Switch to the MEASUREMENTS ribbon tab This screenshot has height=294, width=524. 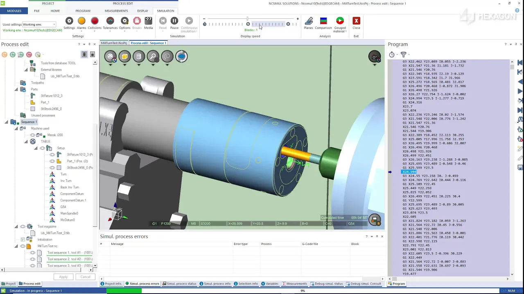(x=116, y=11)
